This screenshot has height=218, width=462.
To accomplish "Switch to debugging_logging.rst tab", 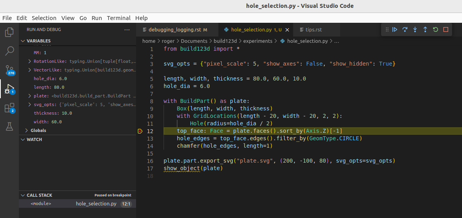I will (175, 30).
